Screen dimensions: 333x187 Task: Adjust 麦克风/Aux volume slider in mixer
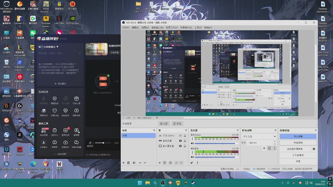tap(216, 143)
